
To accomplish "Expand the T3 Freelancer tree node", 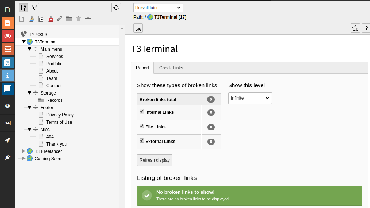I will pyautogui.click(x=24, y=151).
